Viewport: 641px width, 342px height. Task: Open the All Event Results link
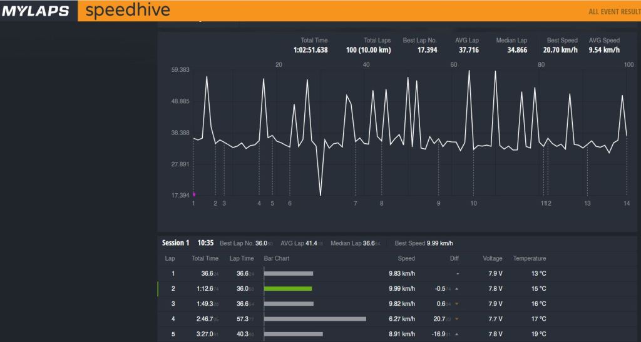click(x=614, y=12)
